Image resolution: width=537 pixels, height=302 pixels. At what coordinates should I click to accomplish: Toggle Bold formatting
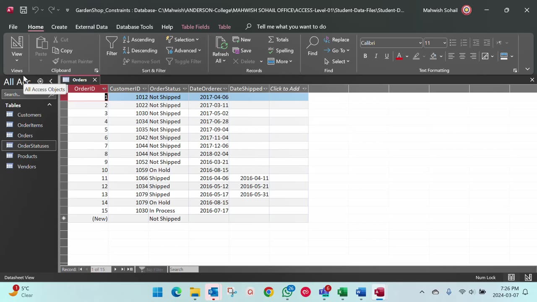(x=365, y=56)
